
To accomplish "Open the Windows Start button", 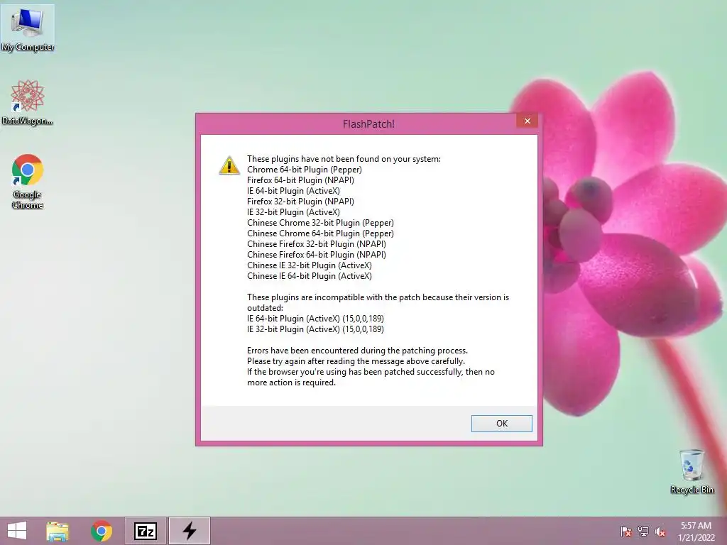I will click(17, 531).
